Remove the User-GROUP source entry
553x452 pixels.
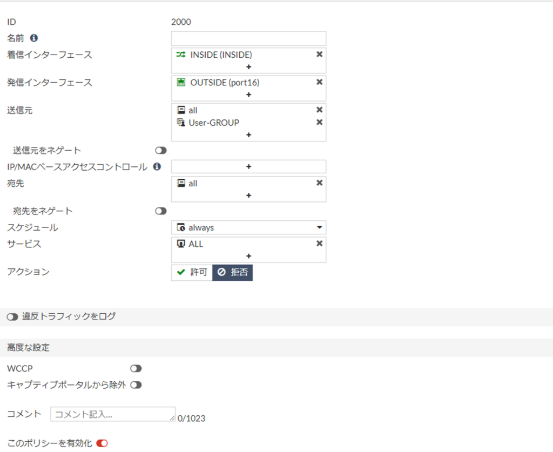tap(319, 122)
